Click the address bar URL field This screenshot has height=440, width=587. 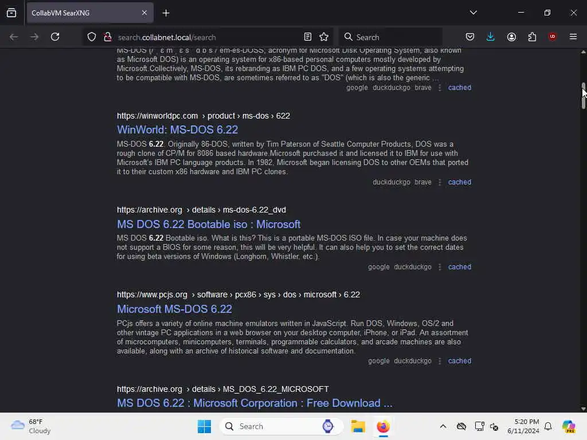[x=208, y=37]
